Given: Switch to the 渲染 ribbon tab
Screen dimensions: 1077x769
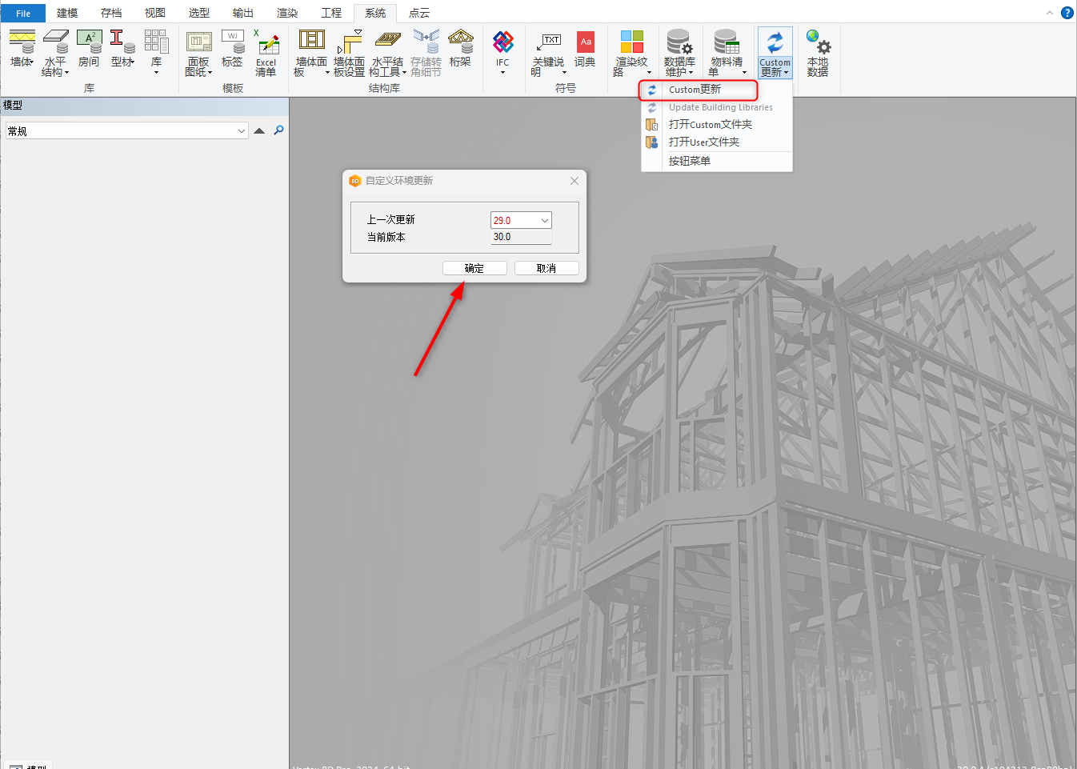Looking at the screenshot, I should (287, 13).
